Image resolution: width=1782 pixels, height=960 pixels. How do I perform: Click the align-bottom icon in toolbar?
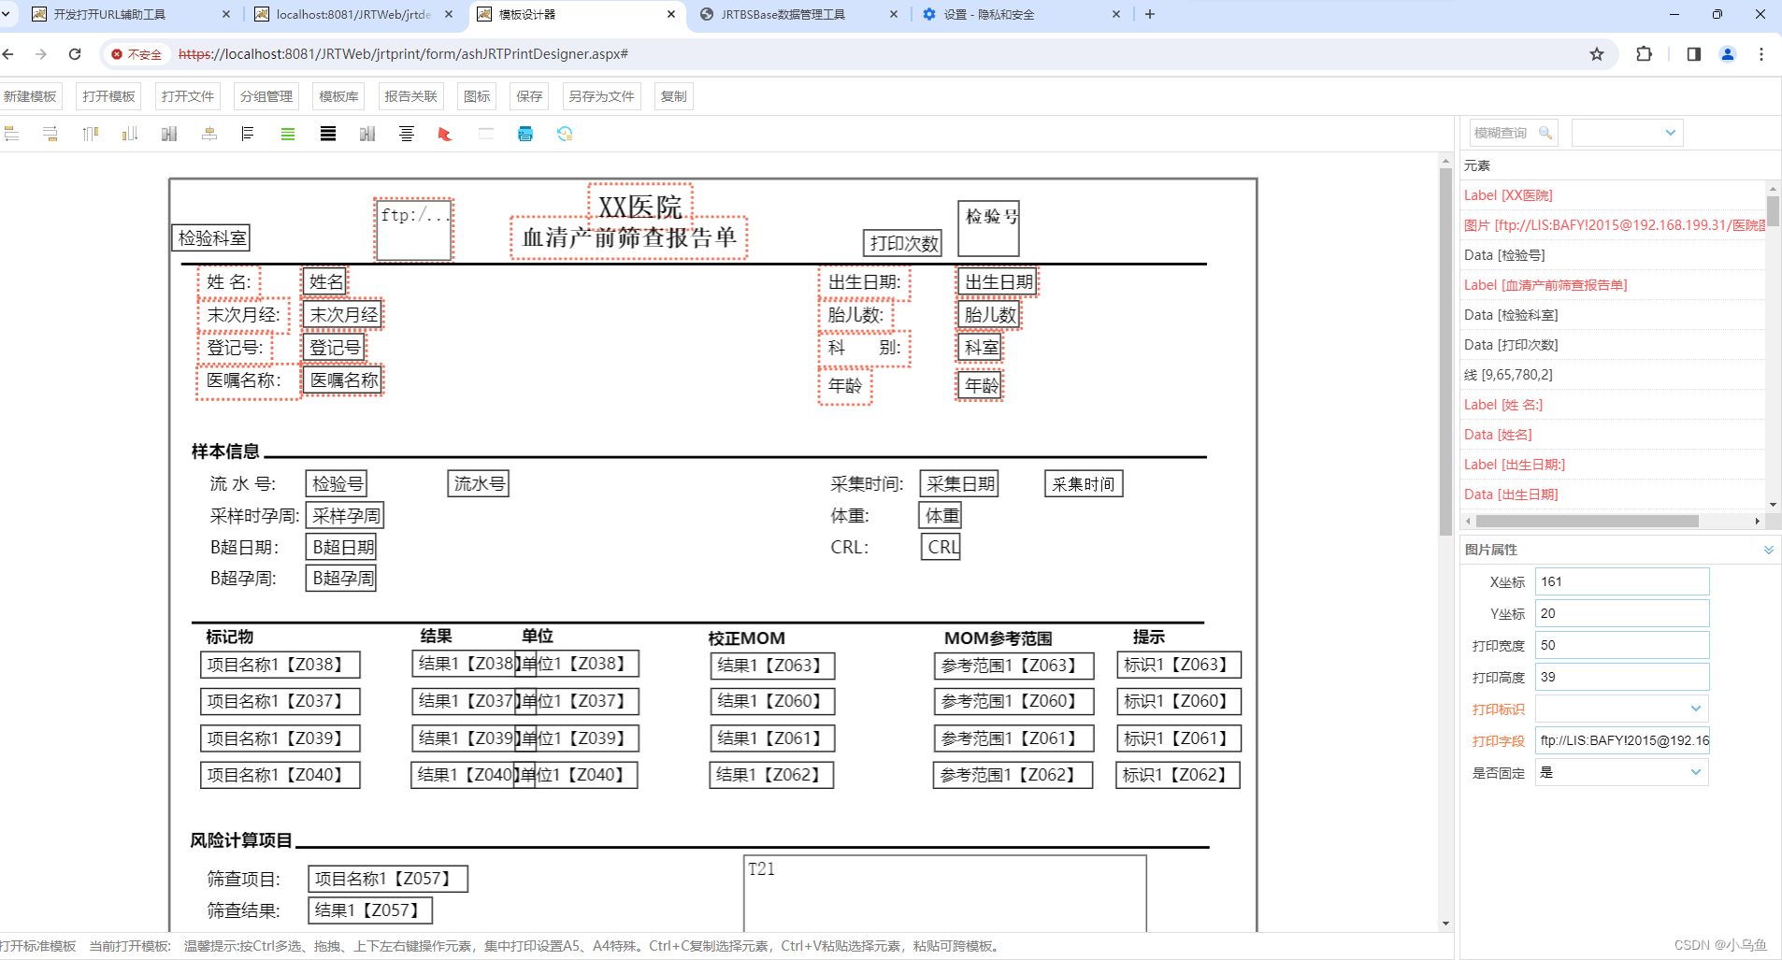(130, 134)
